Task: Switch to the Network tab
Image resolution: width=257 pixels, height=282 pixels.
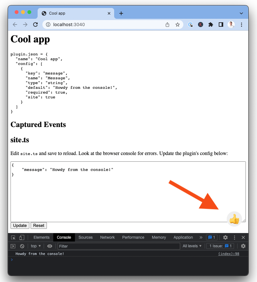Action: click(107, 237)
